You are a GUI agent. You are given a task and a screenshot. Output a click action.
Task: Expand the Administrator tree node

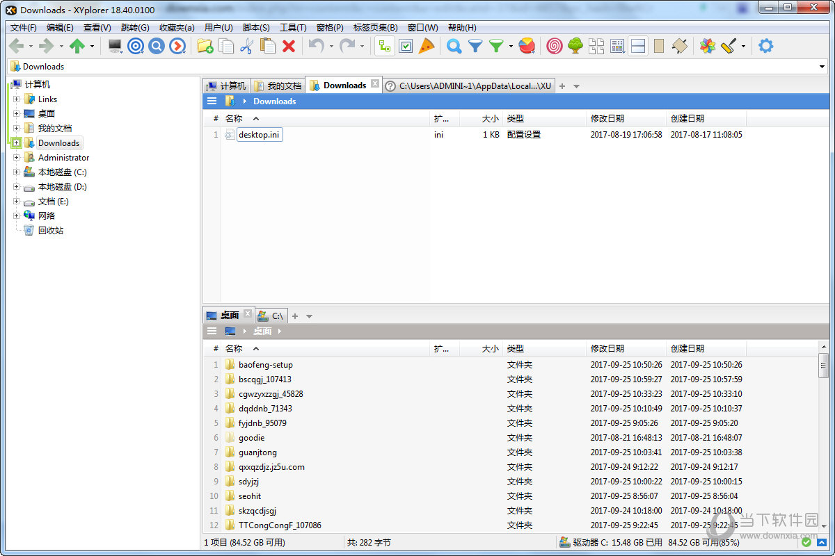pos(17,158)
